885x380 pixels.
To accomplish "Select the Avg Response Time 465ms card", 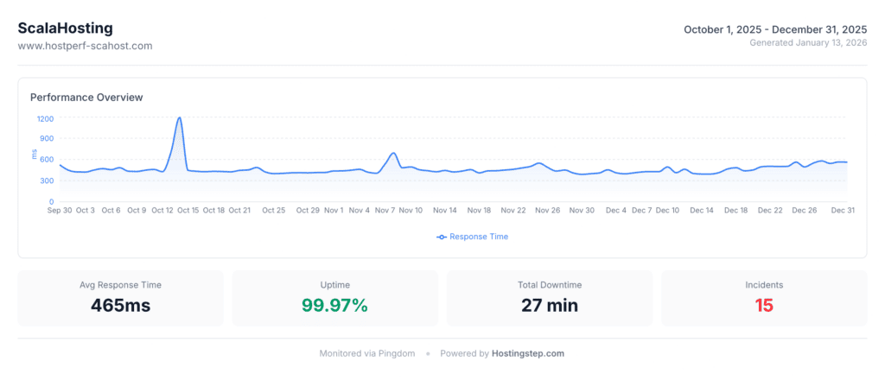I will [120, 298].
